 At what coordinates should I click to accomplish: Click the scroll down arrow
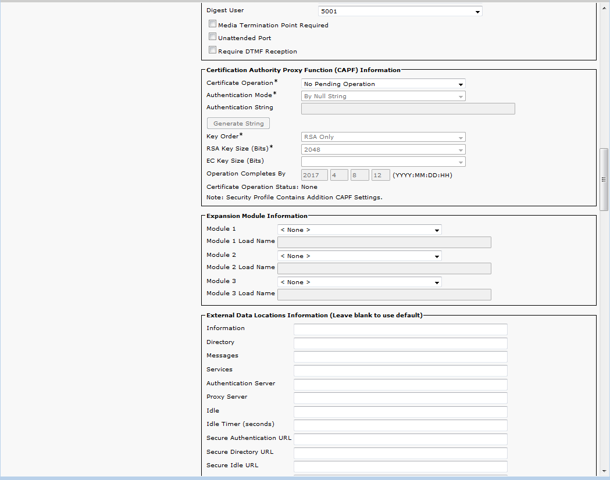(604, 471)
